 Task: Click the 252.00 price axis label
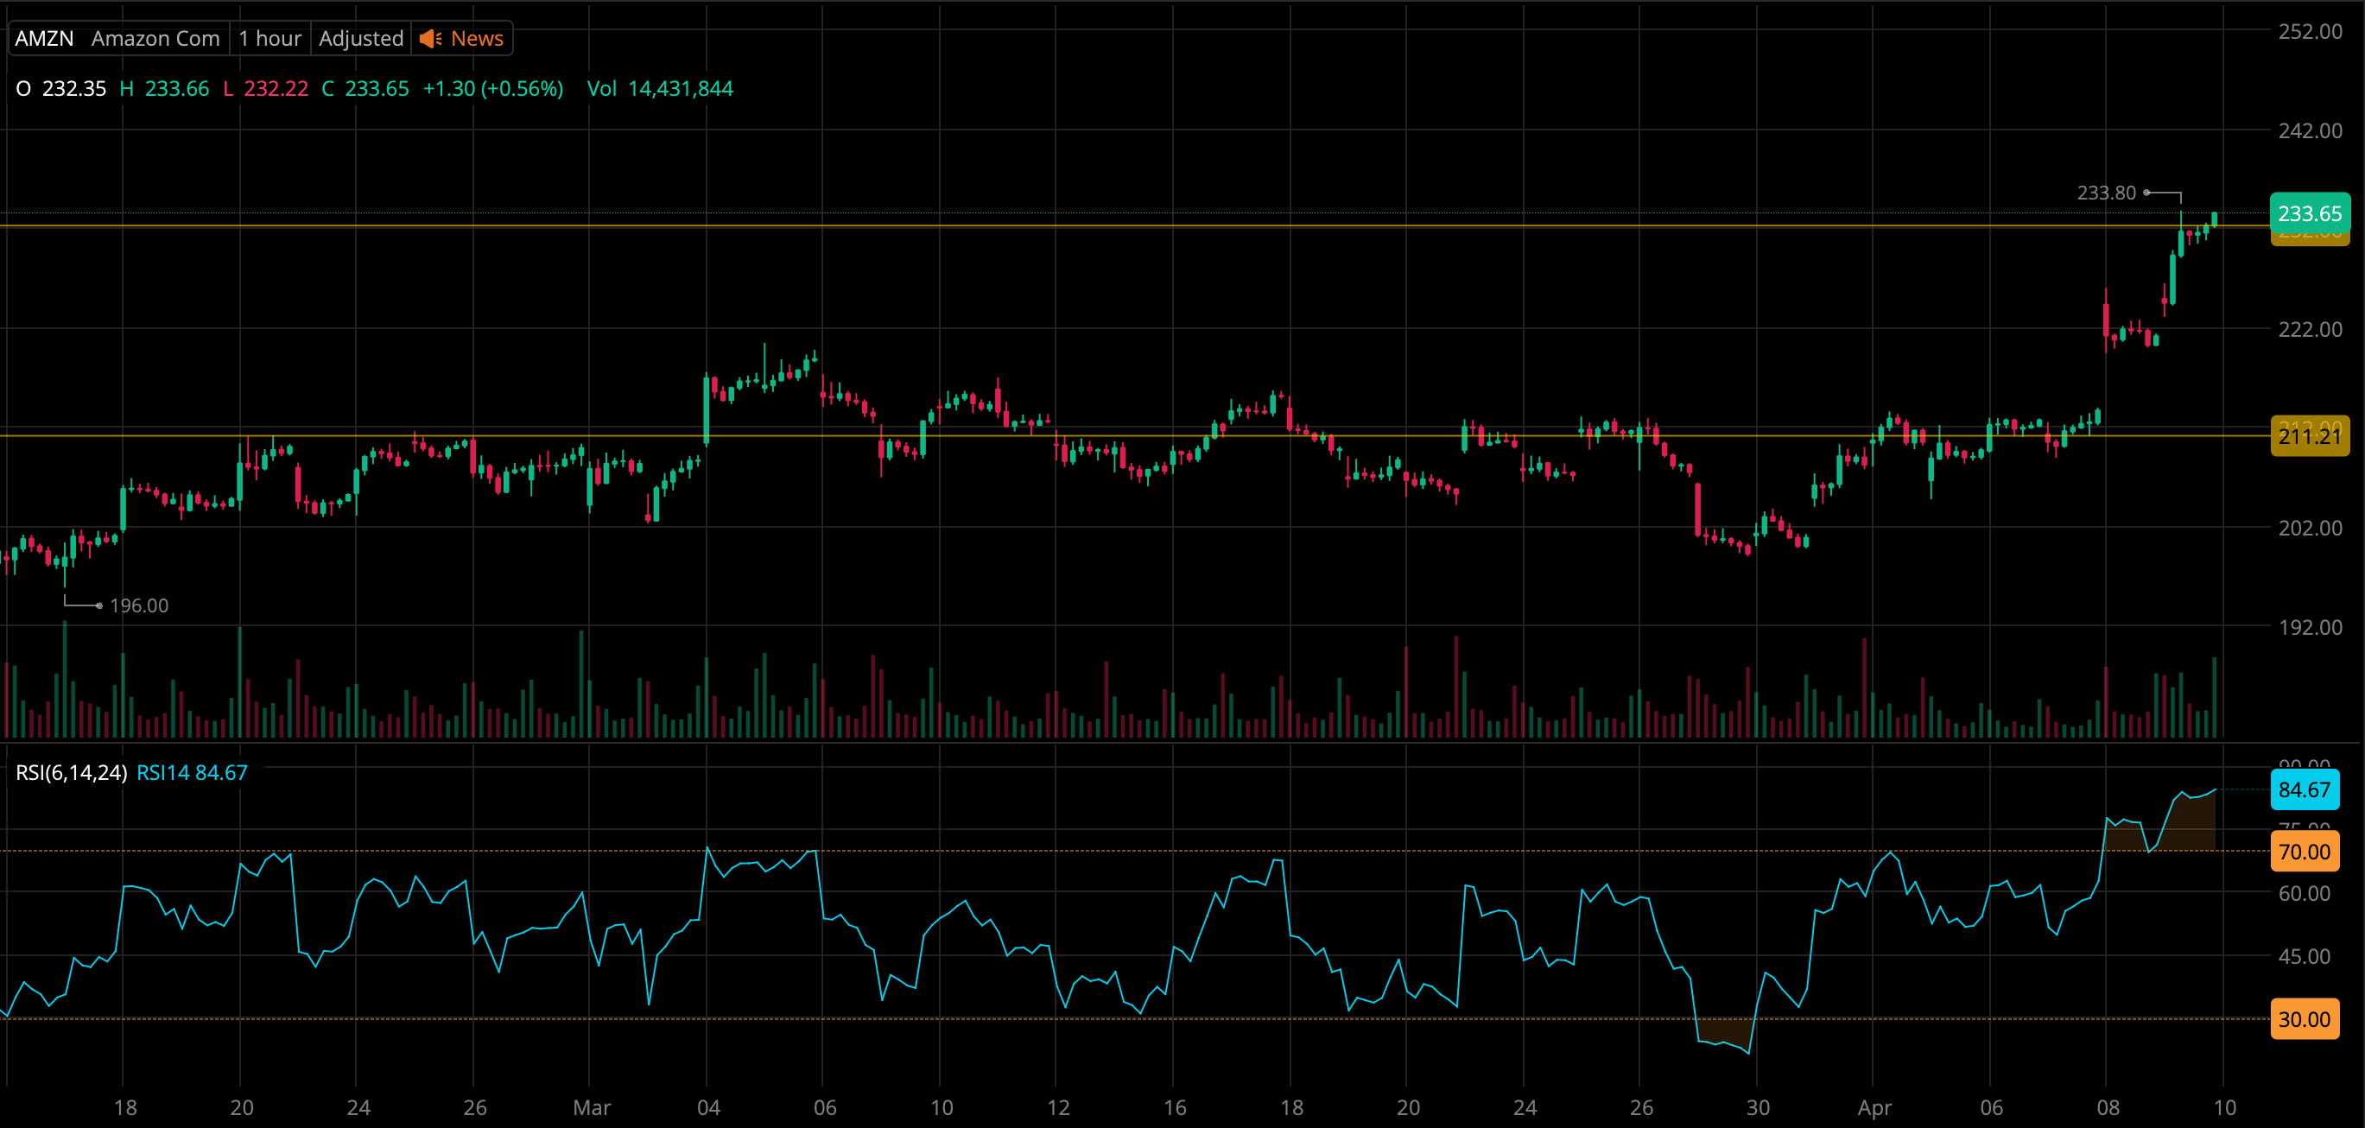2310,31
